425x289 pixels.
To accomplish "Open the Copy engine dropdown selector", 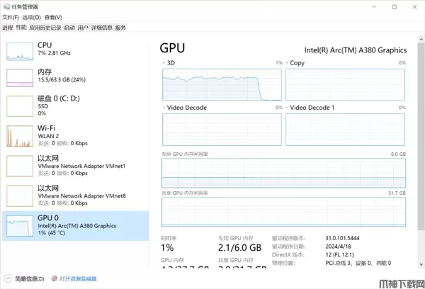I will click(x=287, y=63).
